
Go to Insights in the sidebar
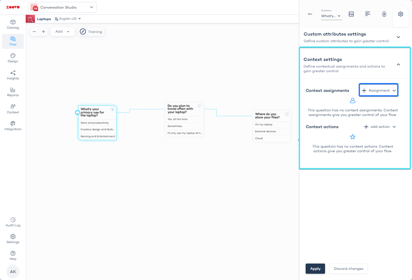[x=13, y=75]
